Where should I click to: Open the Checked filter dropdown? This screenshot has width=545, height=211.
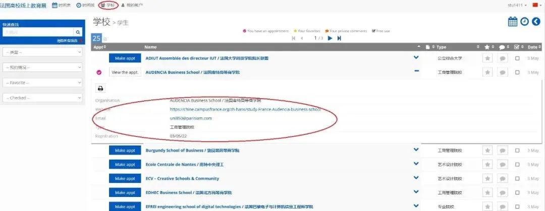42,98
